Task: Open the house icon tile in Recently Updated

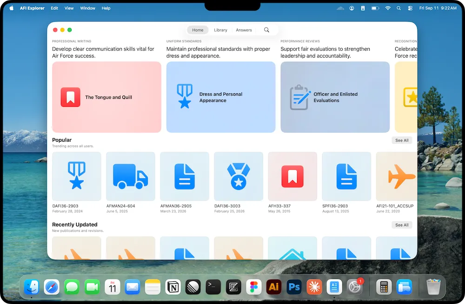Action: 292,248
